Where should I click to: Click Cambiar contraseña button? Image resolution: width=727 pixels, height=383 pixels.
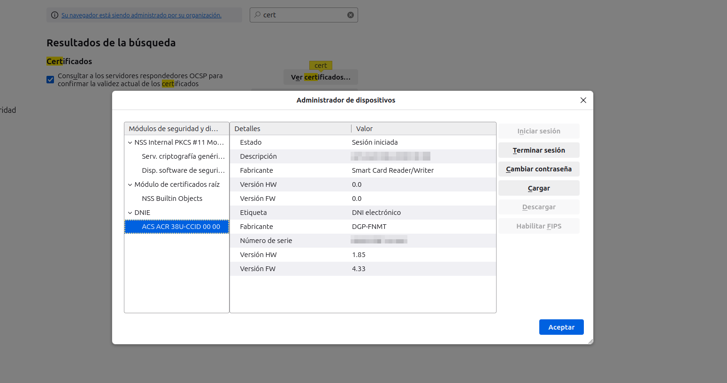coord(538,169)
